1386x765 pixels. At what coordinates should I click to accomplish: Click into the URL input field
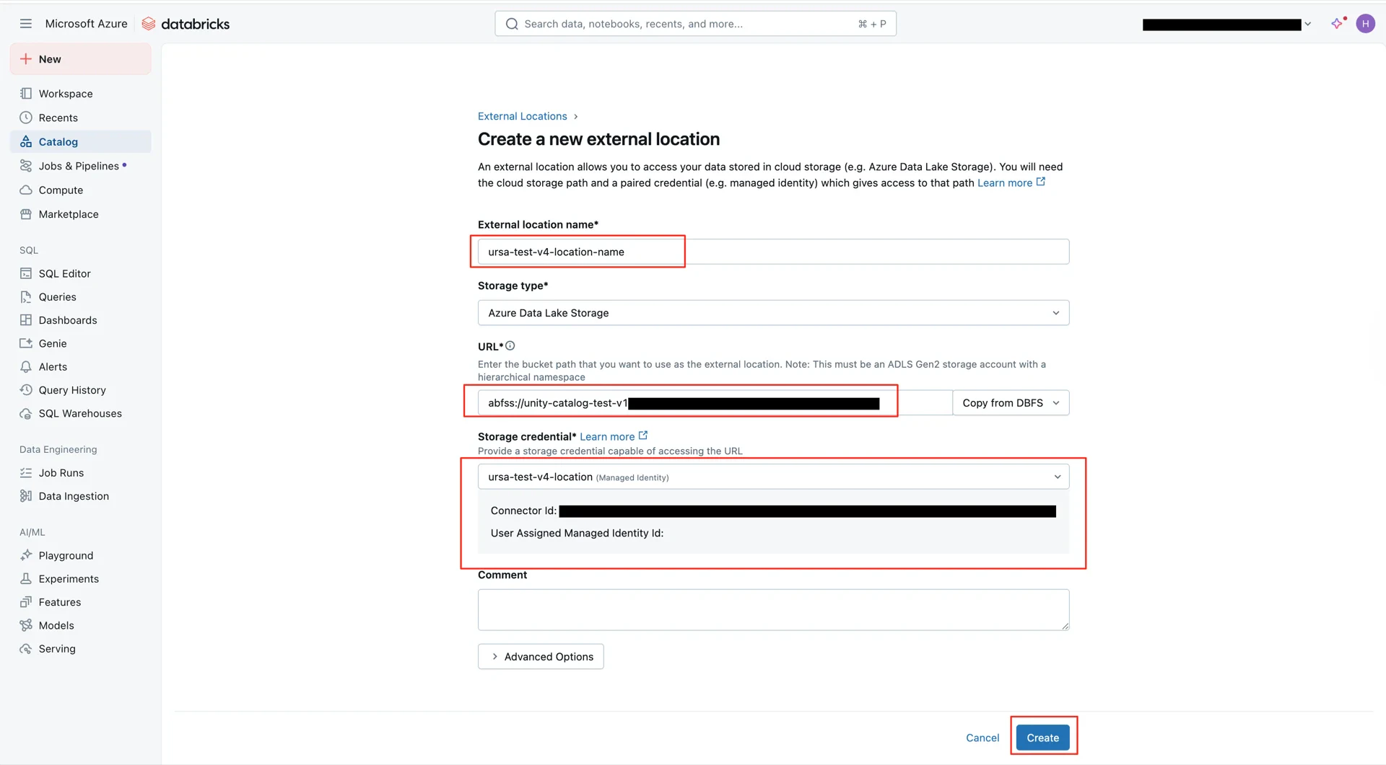(x=715, y=403)
